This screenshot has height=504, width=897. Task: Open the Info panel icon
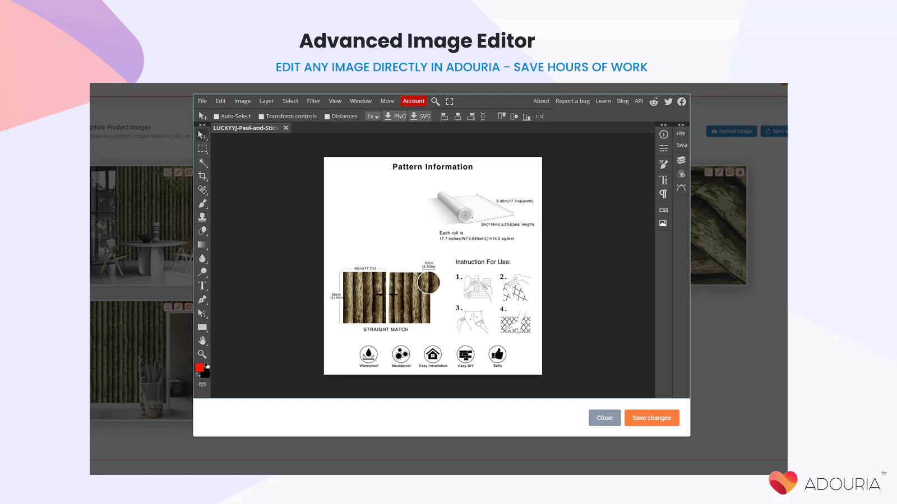pos(664,134)
